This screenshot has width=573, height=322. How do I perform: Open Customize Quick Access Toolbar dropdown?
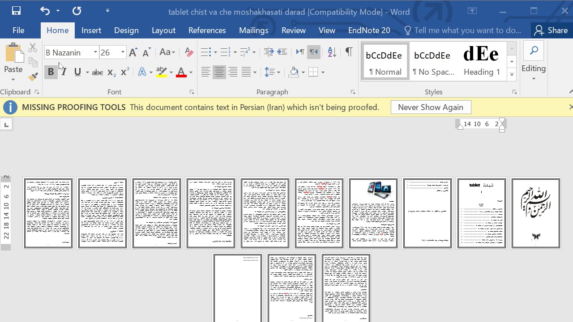[x=107, y=10]
